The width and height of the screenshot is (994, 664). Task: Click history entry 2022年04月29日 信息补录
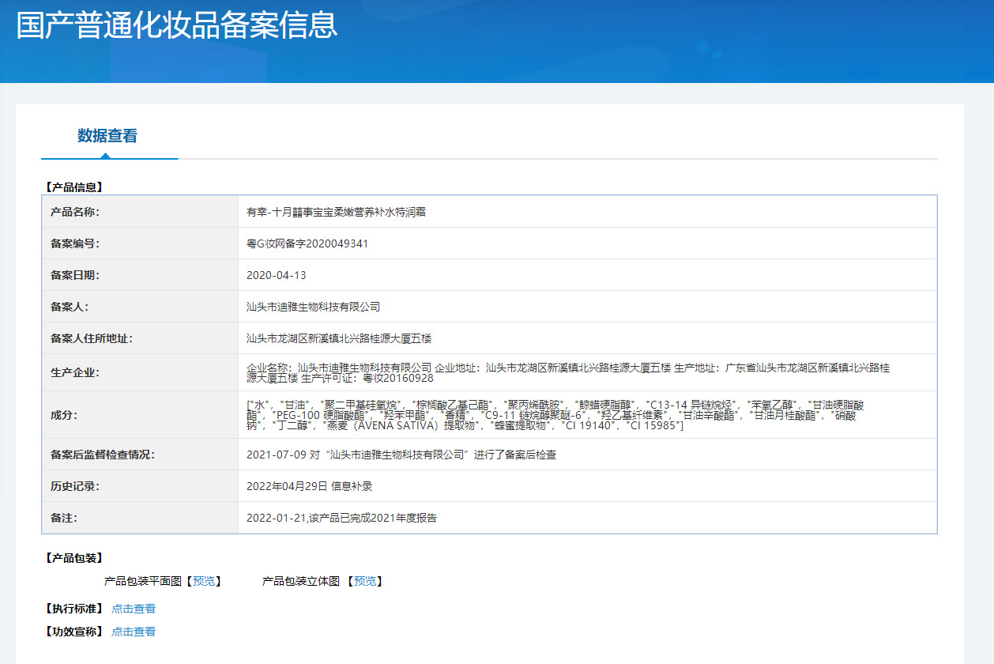(309, 486)
